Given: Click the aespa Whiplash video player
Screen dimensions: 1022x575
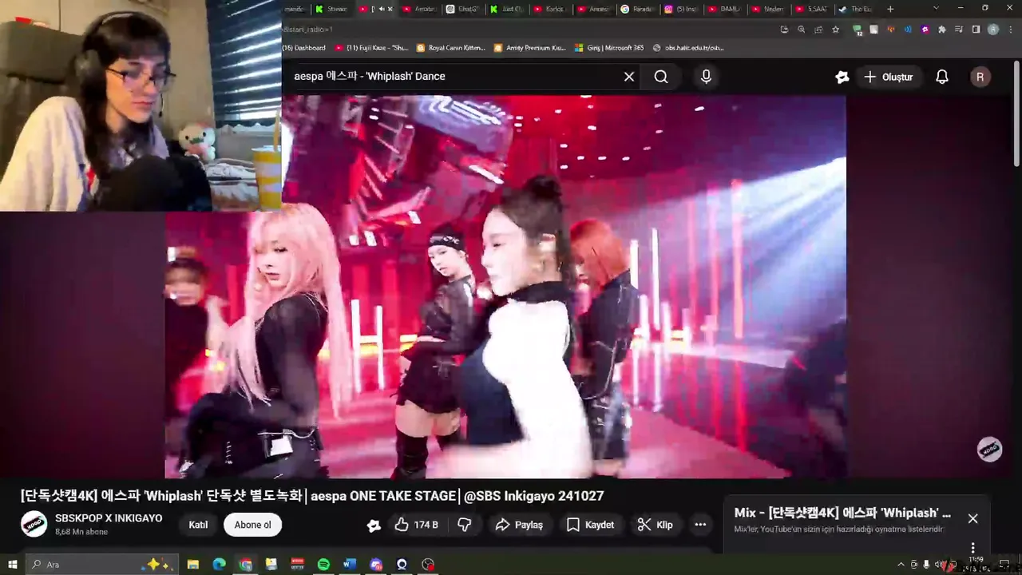Looking at the screenshot, I should pyautogui.click(x=505, y=287).
